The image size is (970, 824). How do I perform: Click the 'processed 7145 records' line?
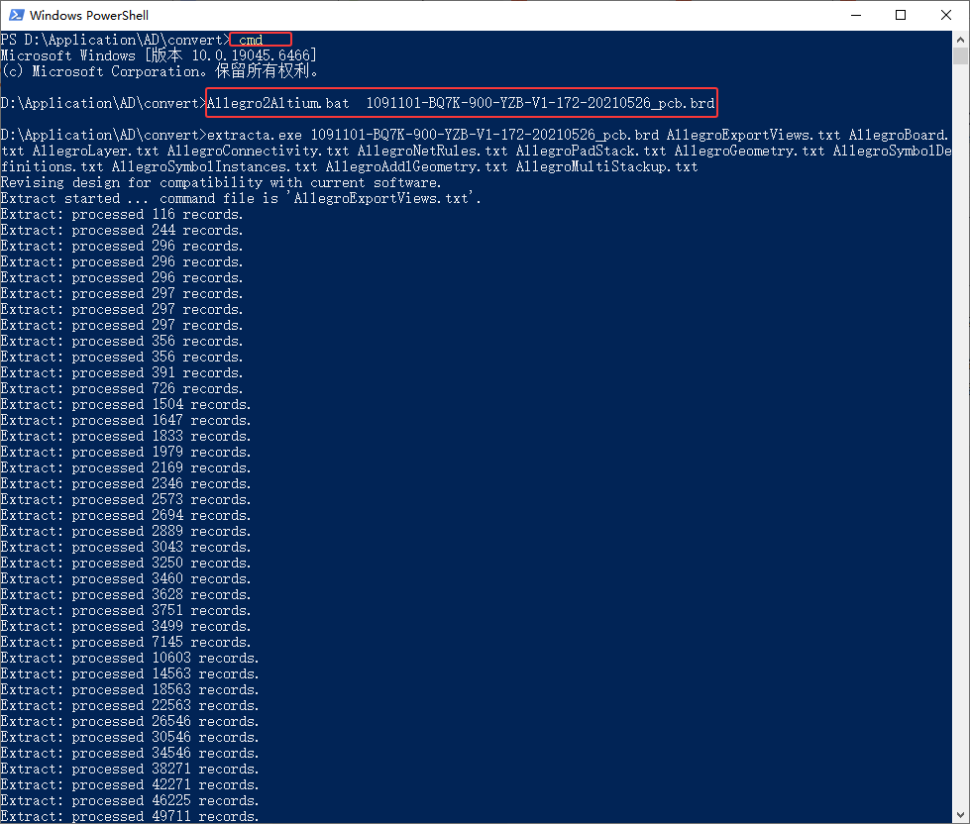tap(126, 642)
